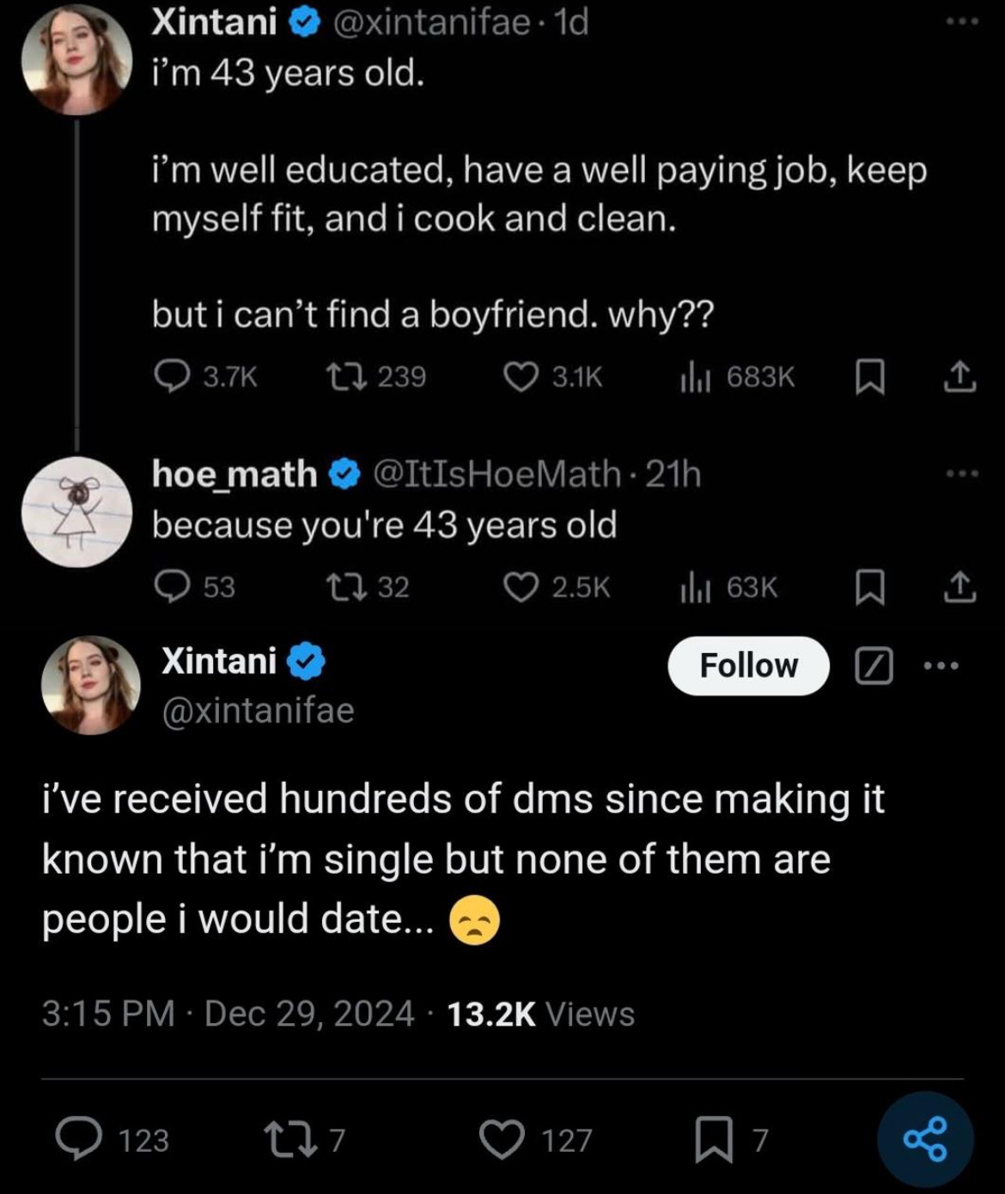
Task: Share hoe_math's reply via upload icon
Action: 959,587
